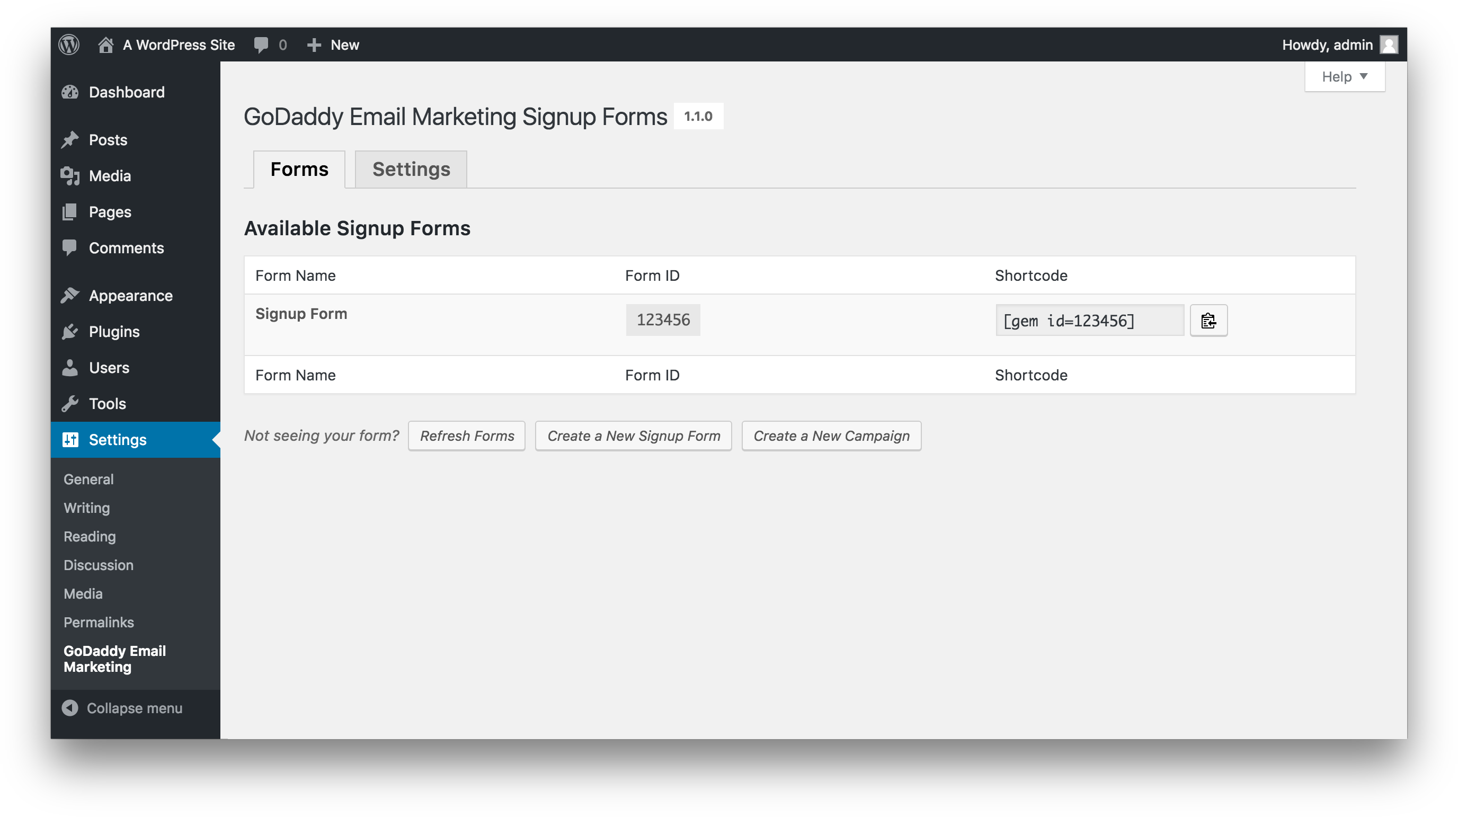This screenshot has width=1458, height=817.
Task: Open Reading settings submenu
Action: (90, 537)
